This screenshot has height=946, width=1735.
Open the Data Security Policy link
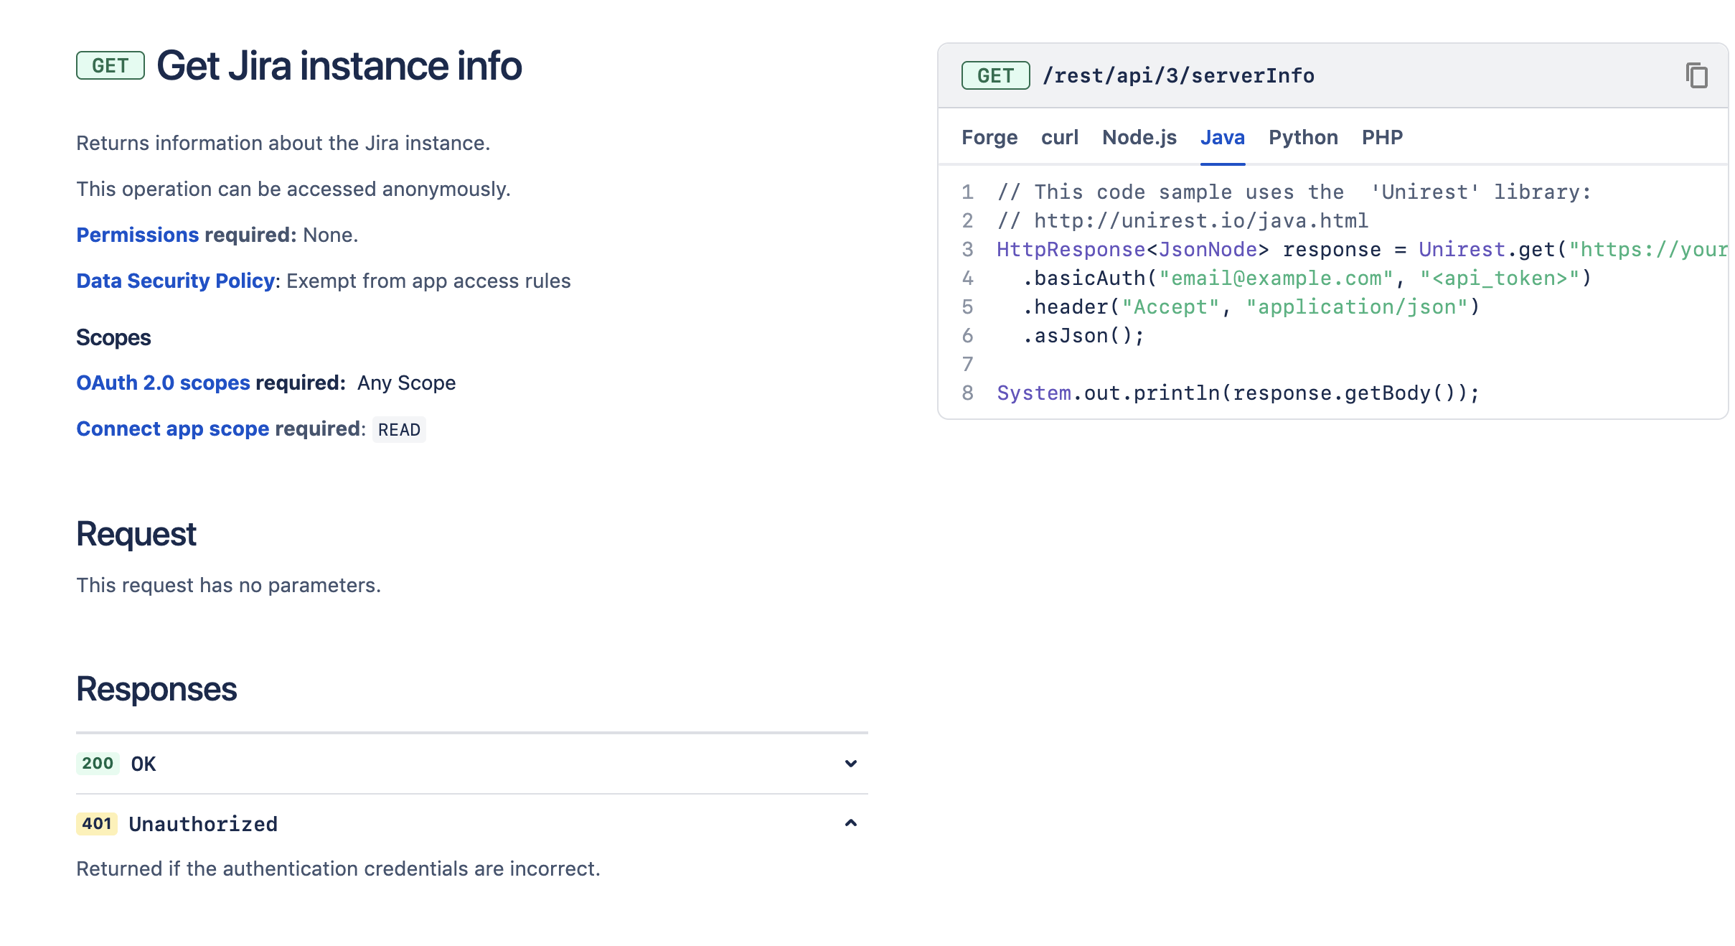pyautogui.click(x=175, y=281)
